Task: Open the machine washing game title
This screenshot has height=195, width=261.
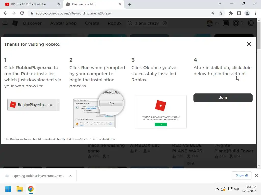Action: pos(106,148)
